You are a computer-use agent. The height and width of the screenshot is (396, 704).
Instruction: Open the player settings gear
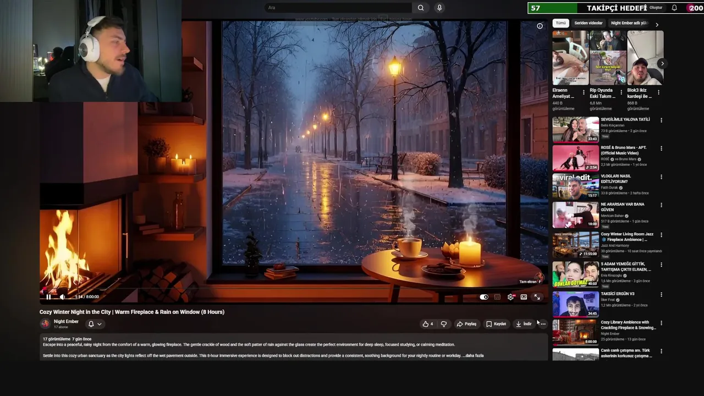(510, 297)
